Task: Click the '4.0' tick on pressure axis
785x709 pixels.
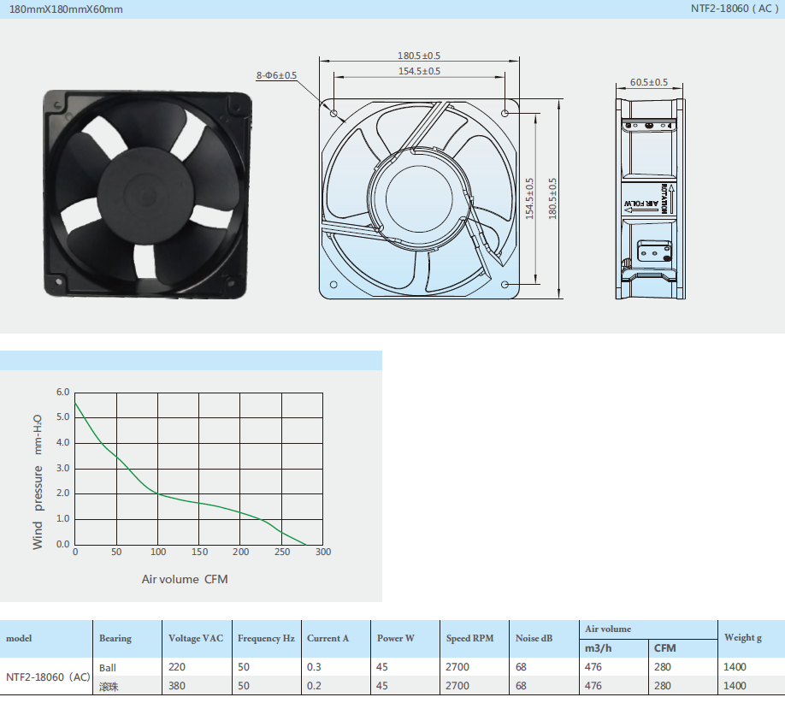Action: point(62,443)
